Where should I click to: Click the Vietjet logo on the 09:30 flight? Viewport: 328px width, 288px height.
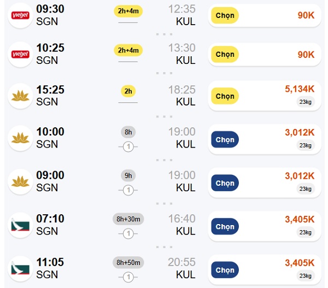point(20,15)
